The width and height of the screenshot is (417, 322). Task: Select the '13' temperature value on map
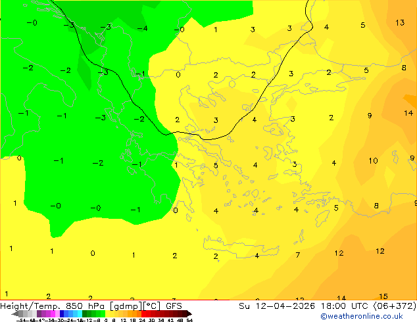400,23
